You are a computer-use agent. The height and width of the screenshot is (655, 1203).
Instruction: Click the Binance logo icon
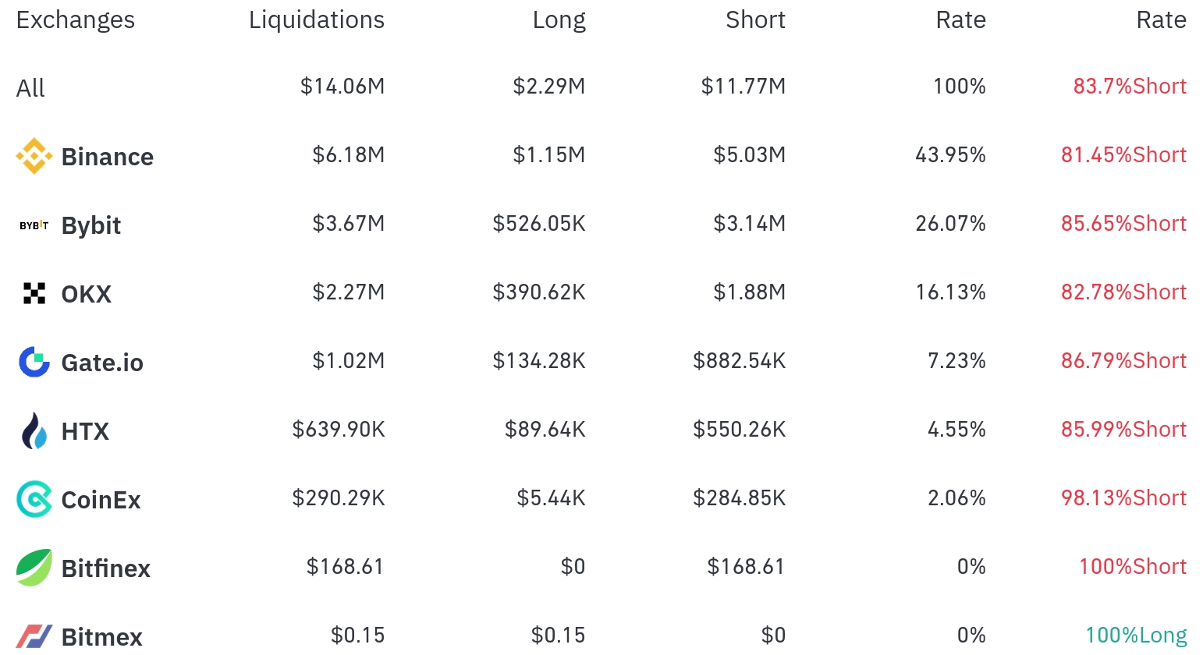coord(34,156)
